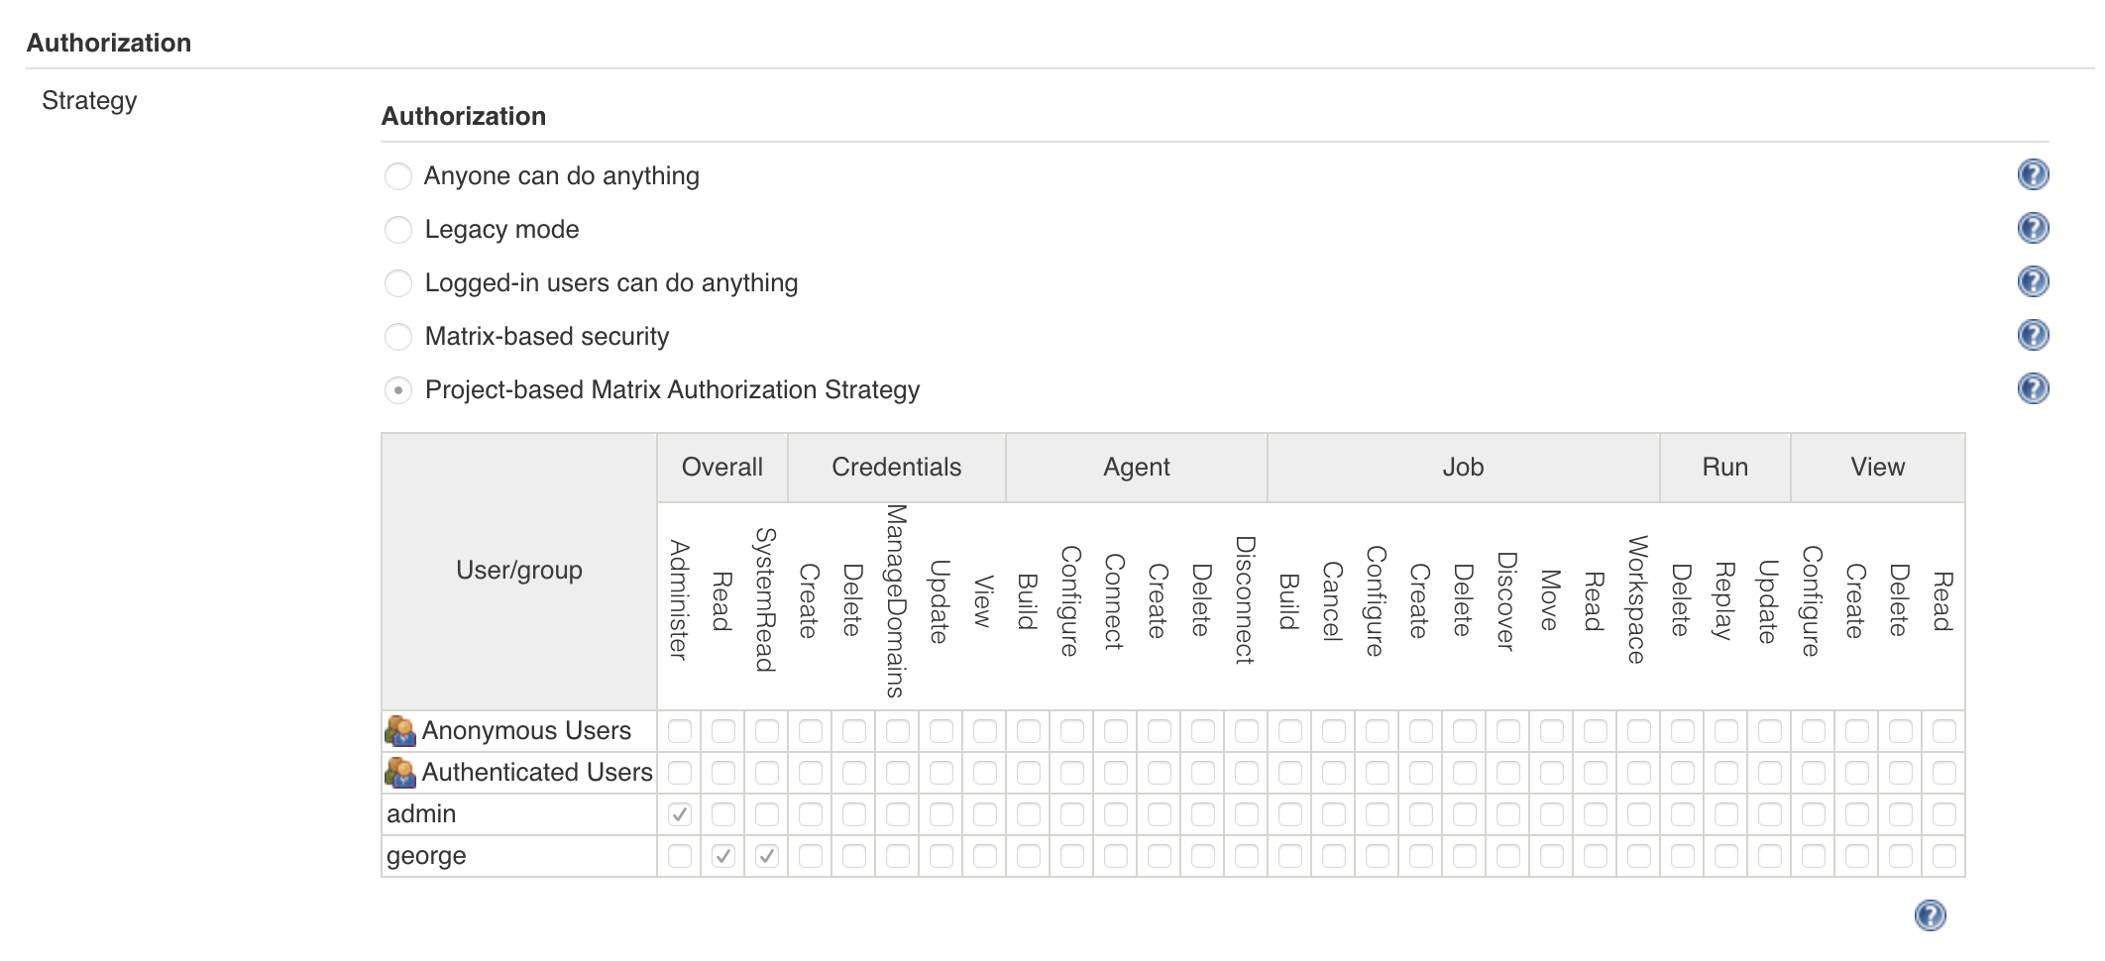Enable View Read for Anonymous Users

point(1940,730)
